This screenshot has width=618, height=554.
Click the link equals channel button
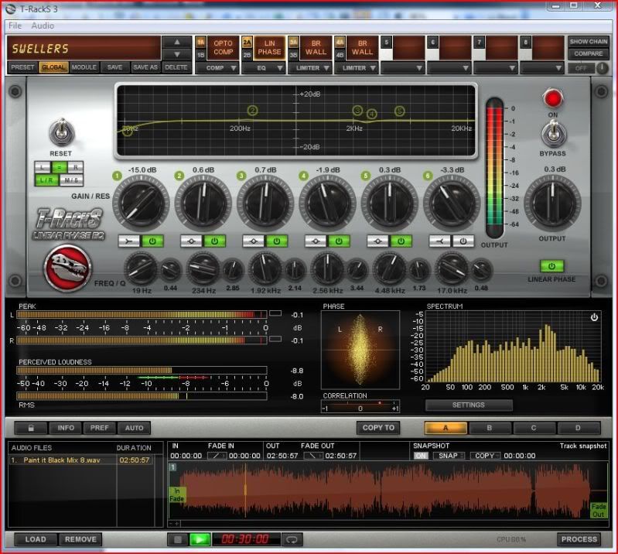pyautogui.click(x=59, y=167)
